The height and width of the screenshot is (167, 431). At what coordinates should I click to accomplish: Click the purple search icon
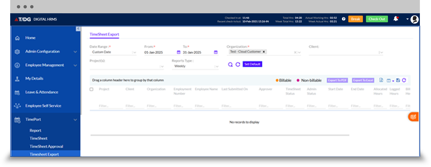pos(230,64)
